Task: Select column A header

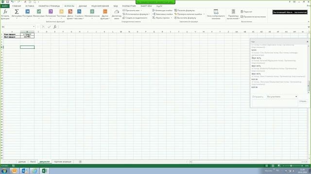Action: point(12,32)
